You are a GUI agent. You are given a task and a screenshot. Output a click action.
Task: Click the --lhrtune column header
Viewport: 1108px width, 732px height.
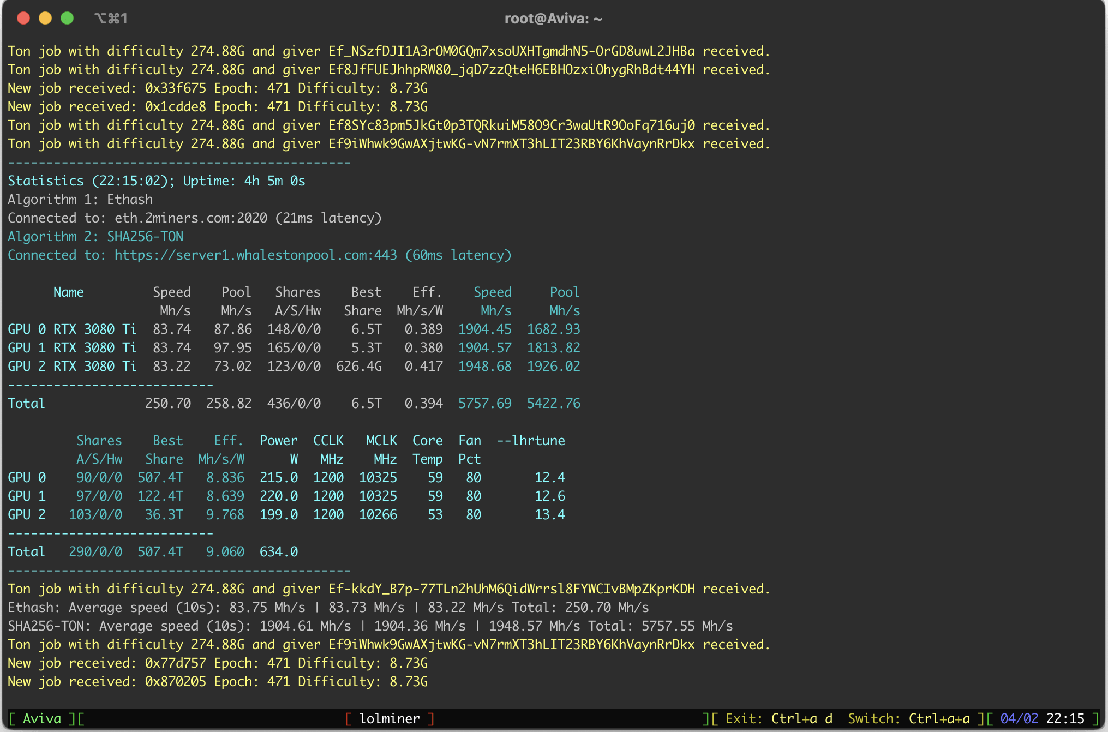(x=530, y=441)
